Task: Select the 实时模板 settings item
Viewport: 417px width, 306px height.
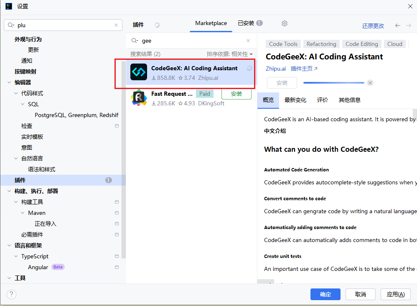Action: [x=32, y=137]
